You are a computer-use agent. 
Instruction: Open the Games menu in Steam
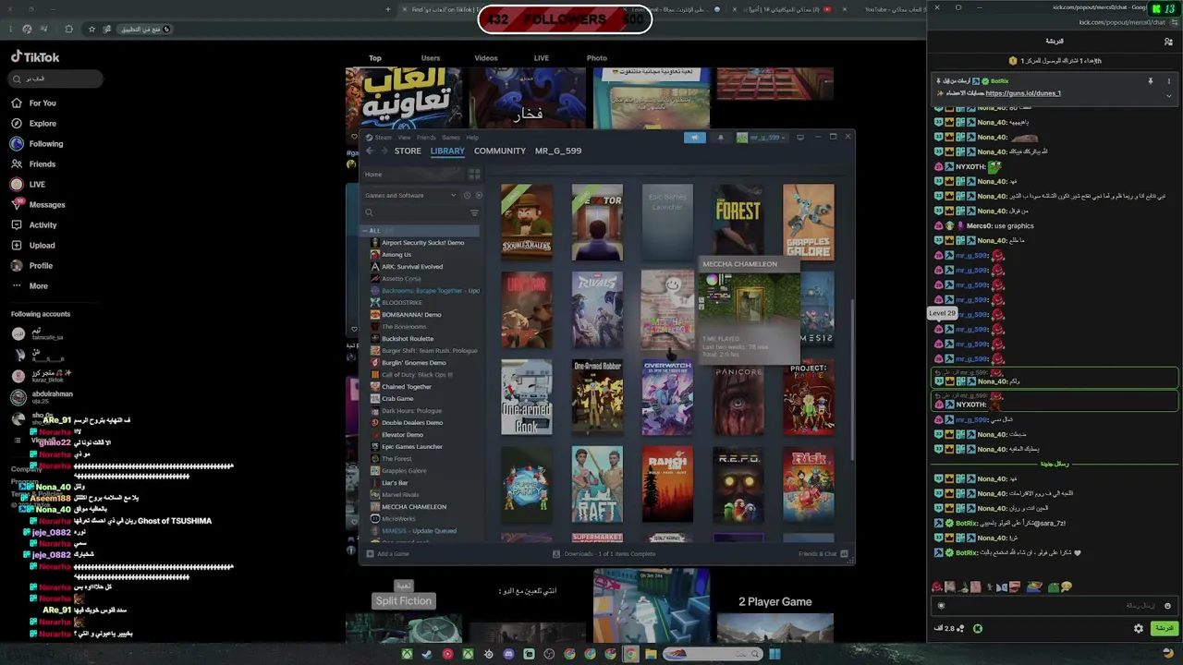pos(450,138)
